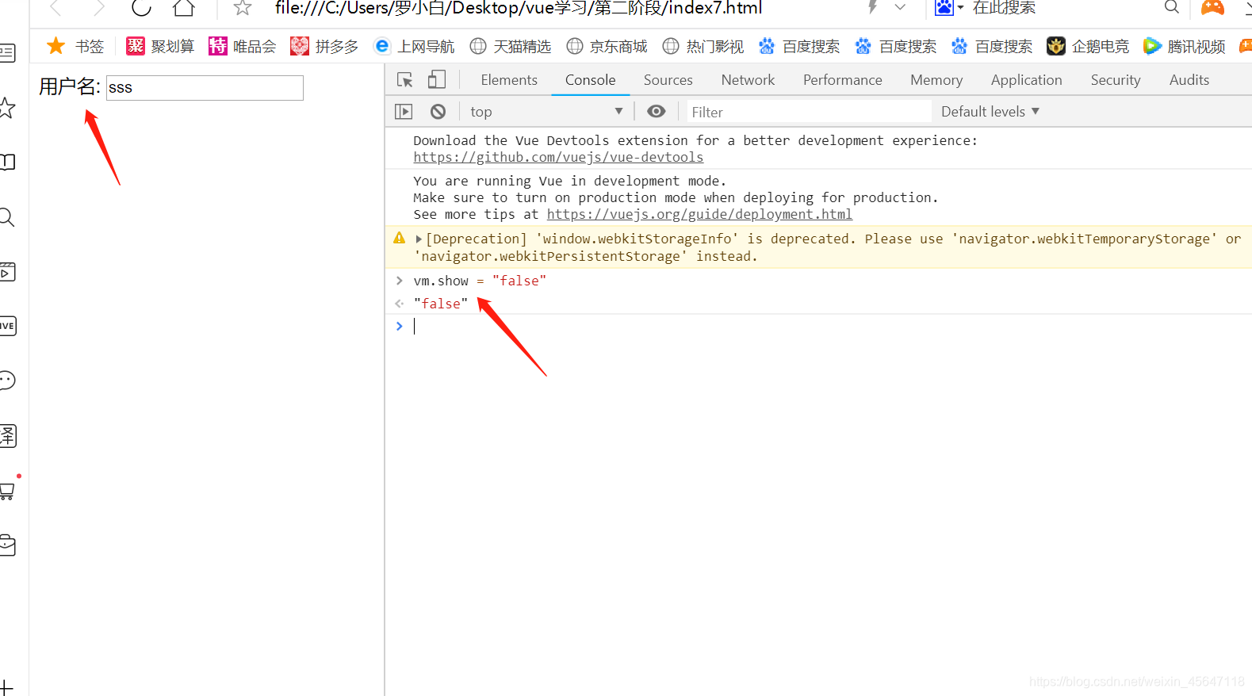1252x696 pixels.
Task: Switch to the Console tab
Action: tap(590, 80)
